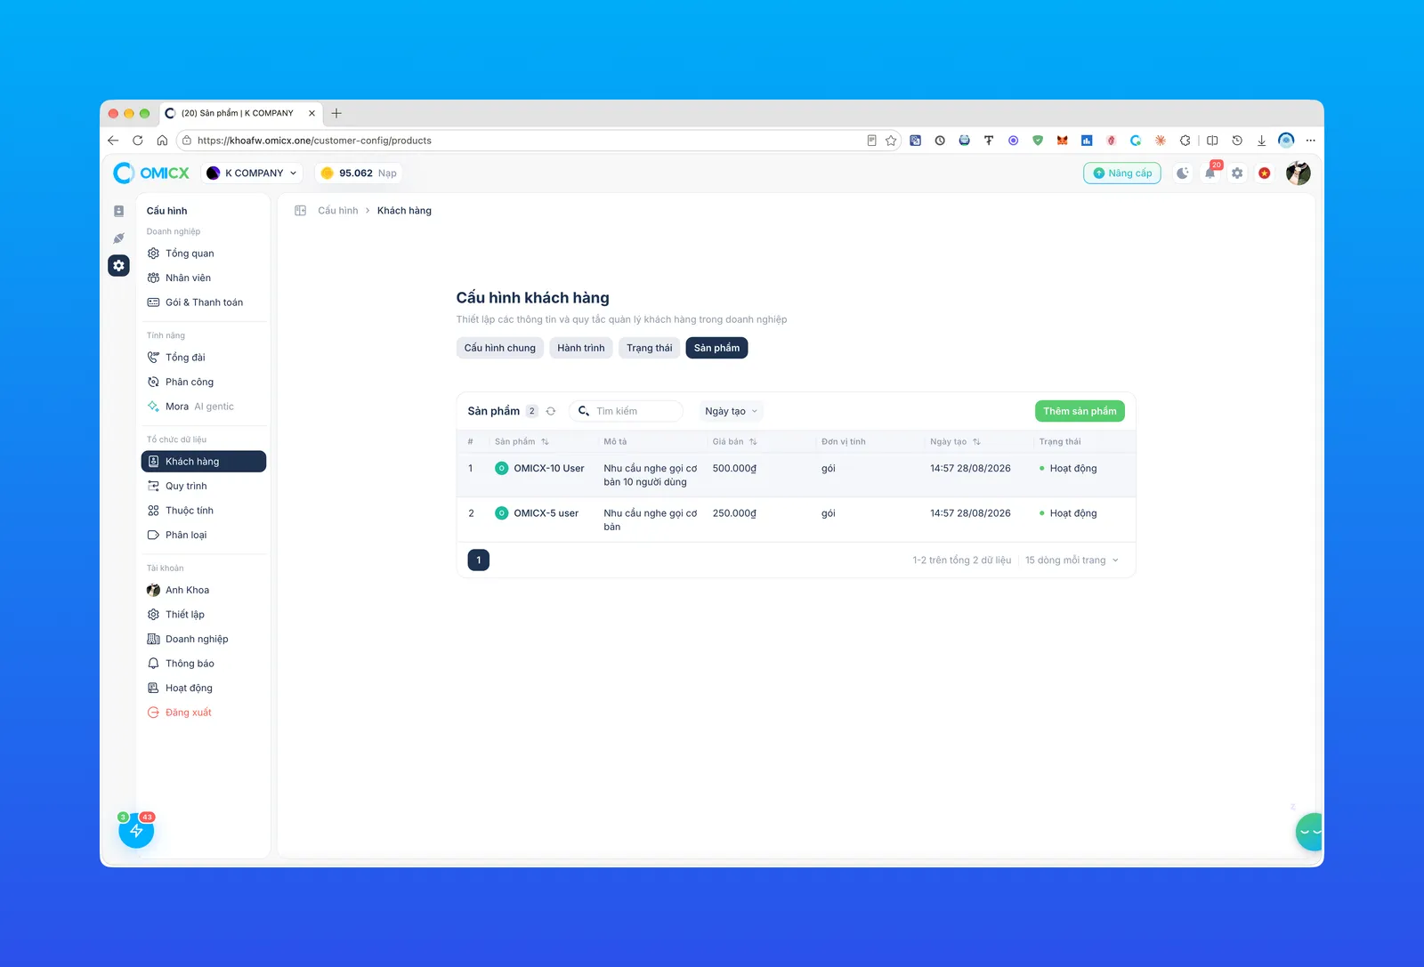This screenshot has width=1424, height=967.
Task: Click the rocket icon in left rail
Action: point(118,238)
